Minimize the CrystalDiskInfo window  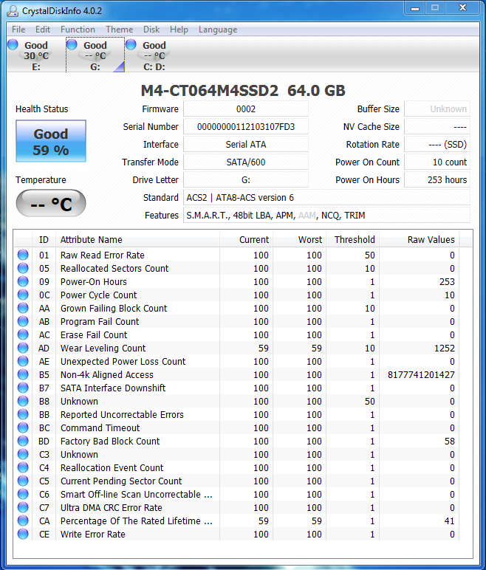click(x=415, y=8)
